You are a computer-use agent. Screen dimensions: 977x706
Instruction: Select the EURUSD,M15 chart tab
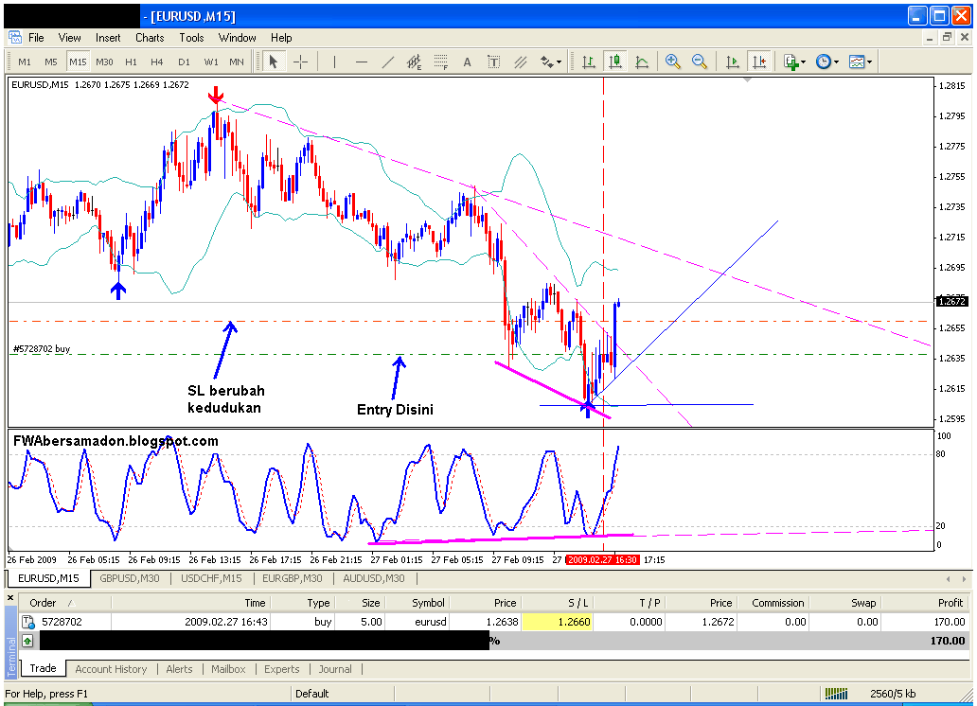click(48, 578)
